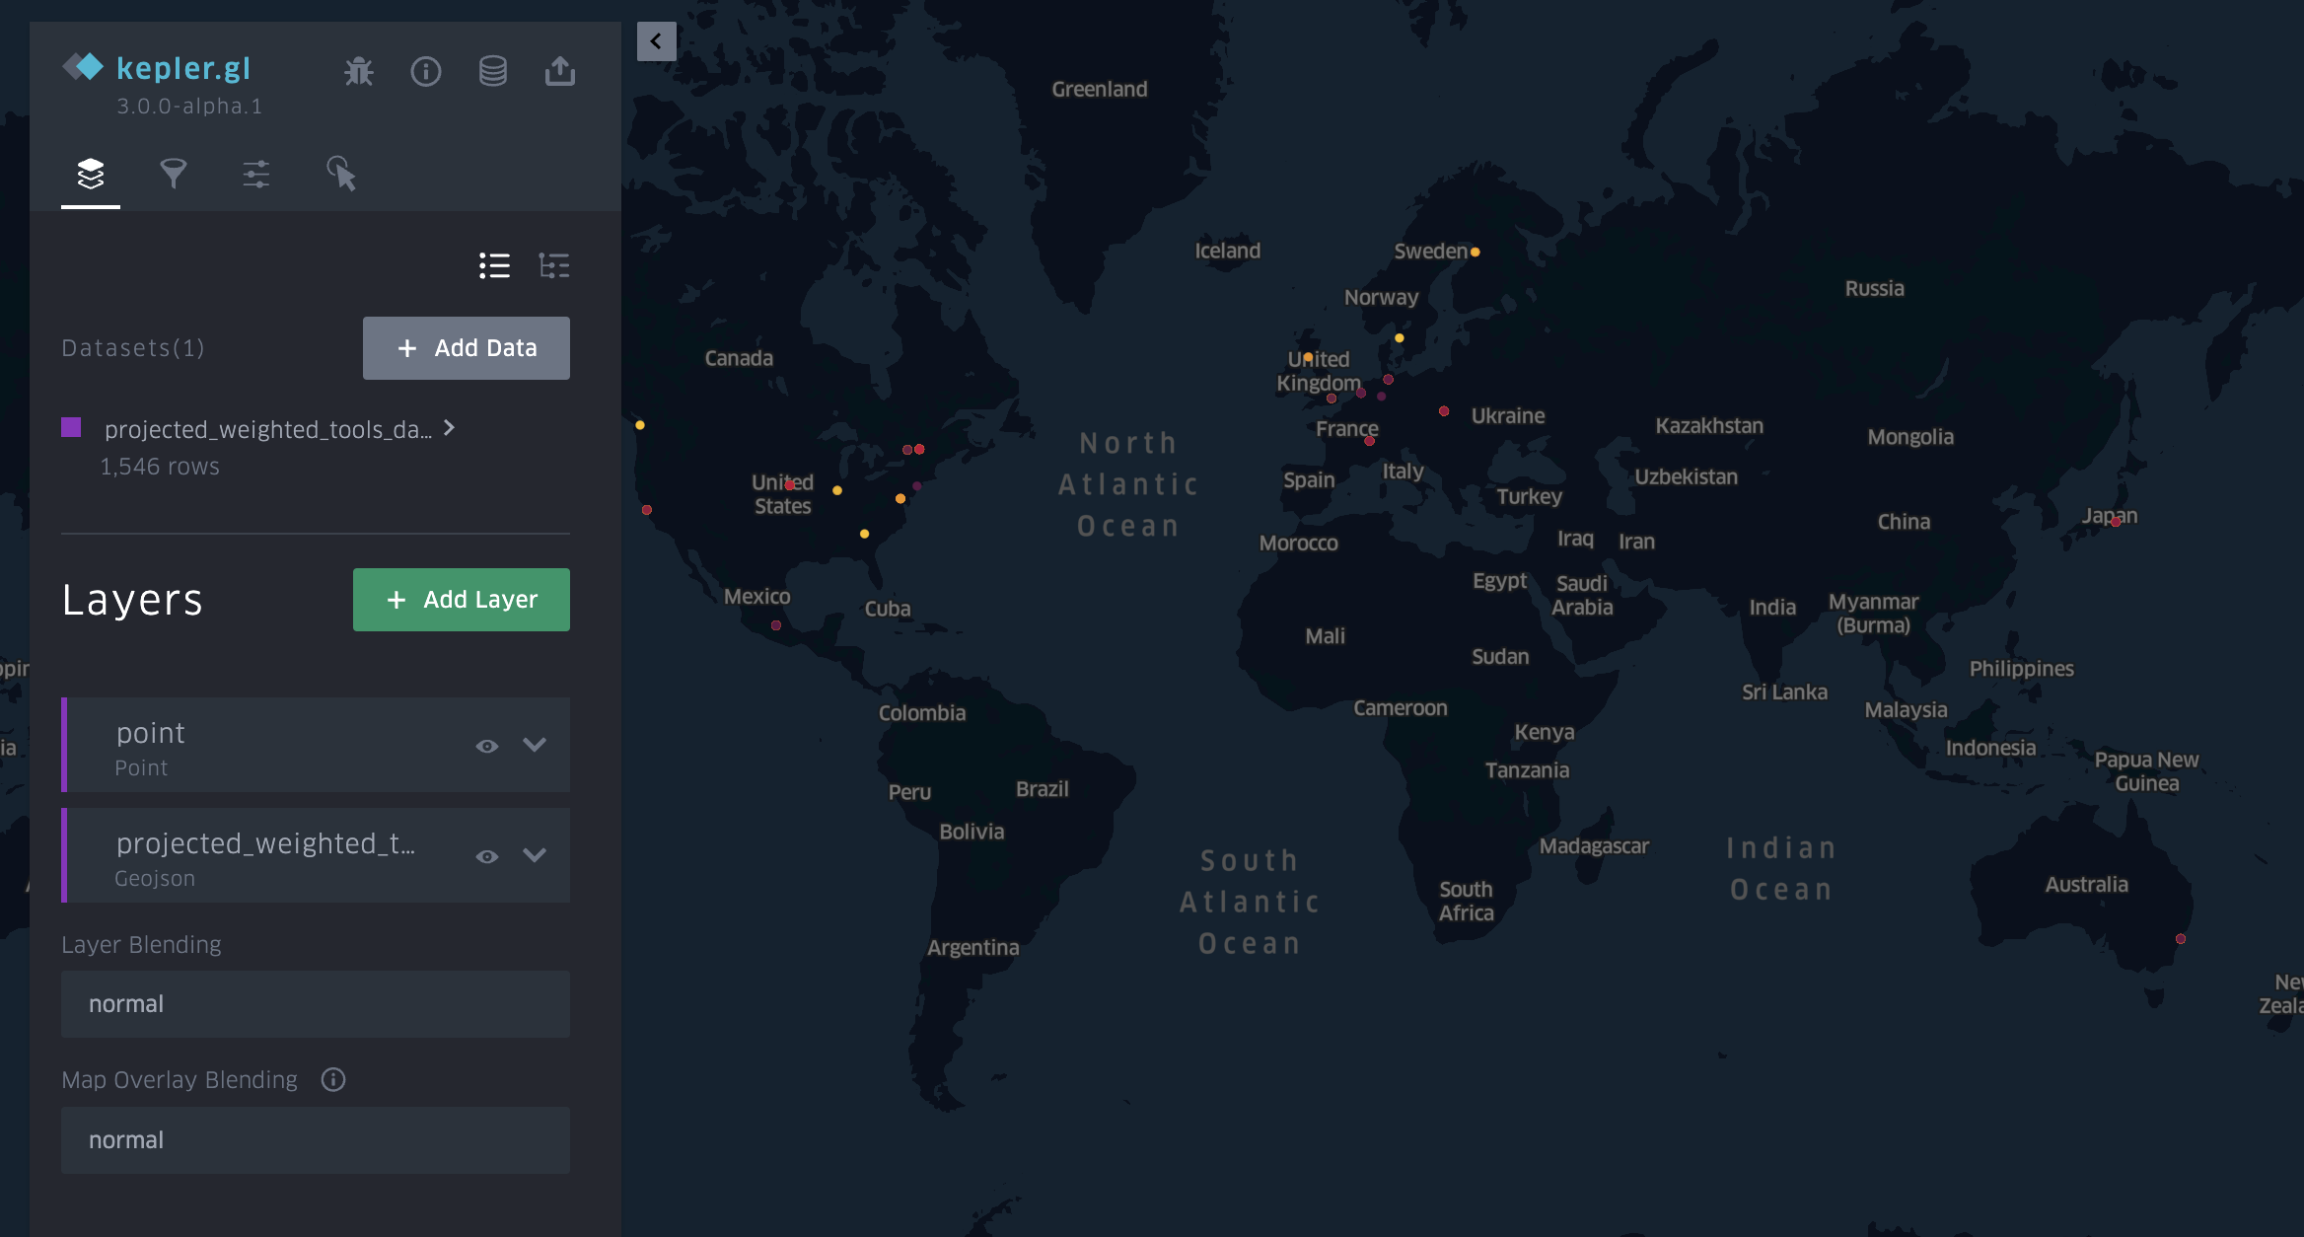2304x1237 pixels.
Task: Toggle visibility of projected_weighted Geojson layer
Action: [x=487, y=856]
